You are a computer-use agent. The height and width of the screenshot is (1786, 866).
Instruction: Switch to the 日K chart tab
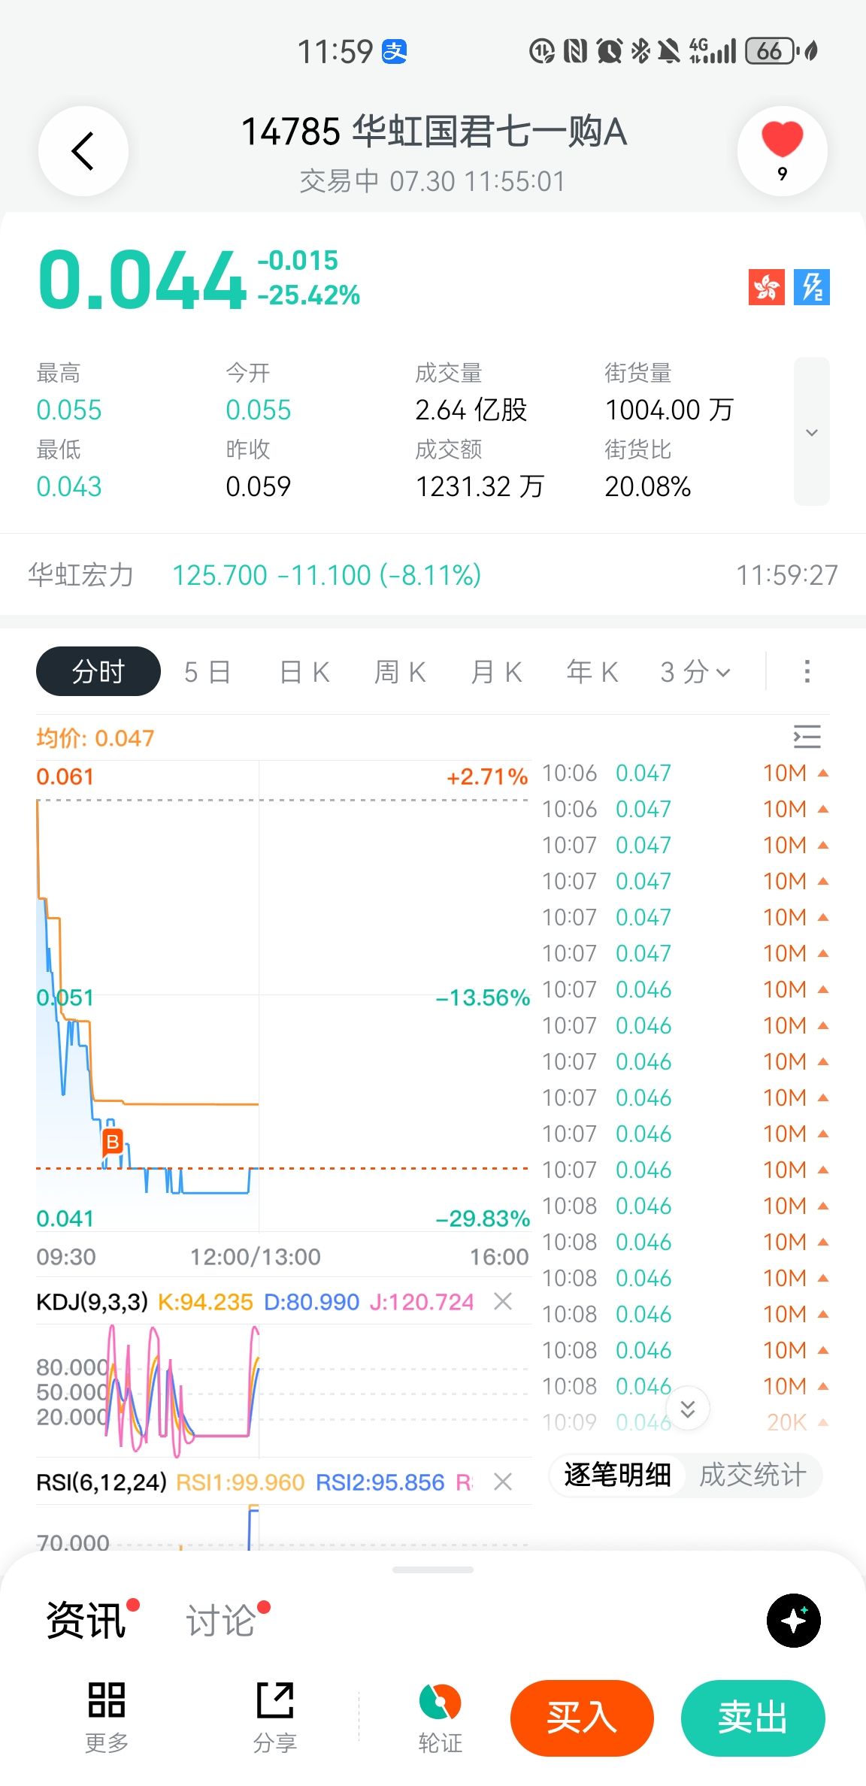(x=304, y=671)
